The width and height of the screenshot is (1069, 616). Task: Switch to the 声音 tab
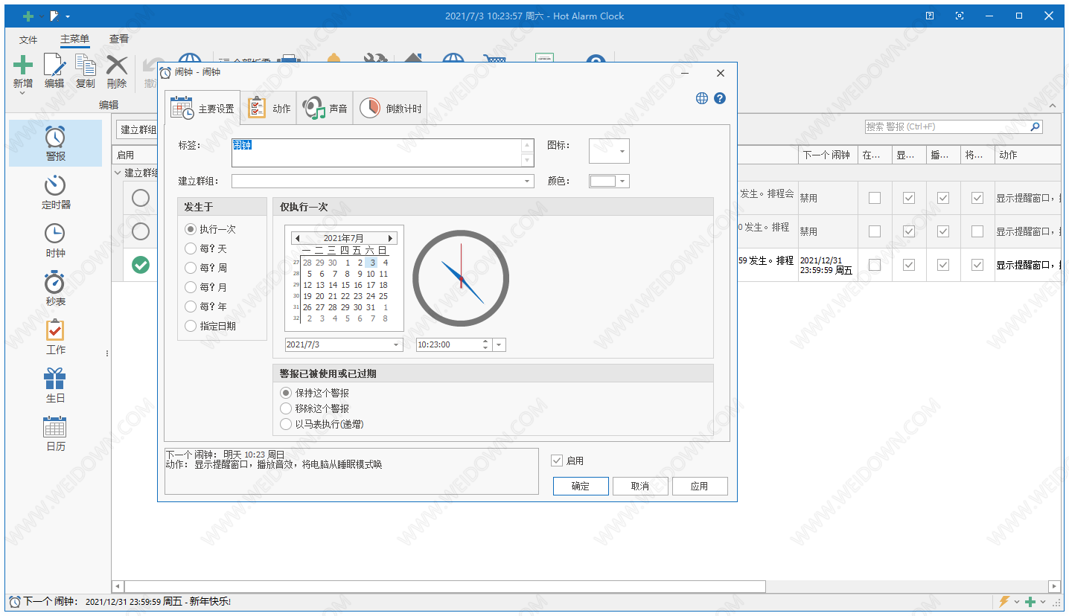tap(325, 108)
